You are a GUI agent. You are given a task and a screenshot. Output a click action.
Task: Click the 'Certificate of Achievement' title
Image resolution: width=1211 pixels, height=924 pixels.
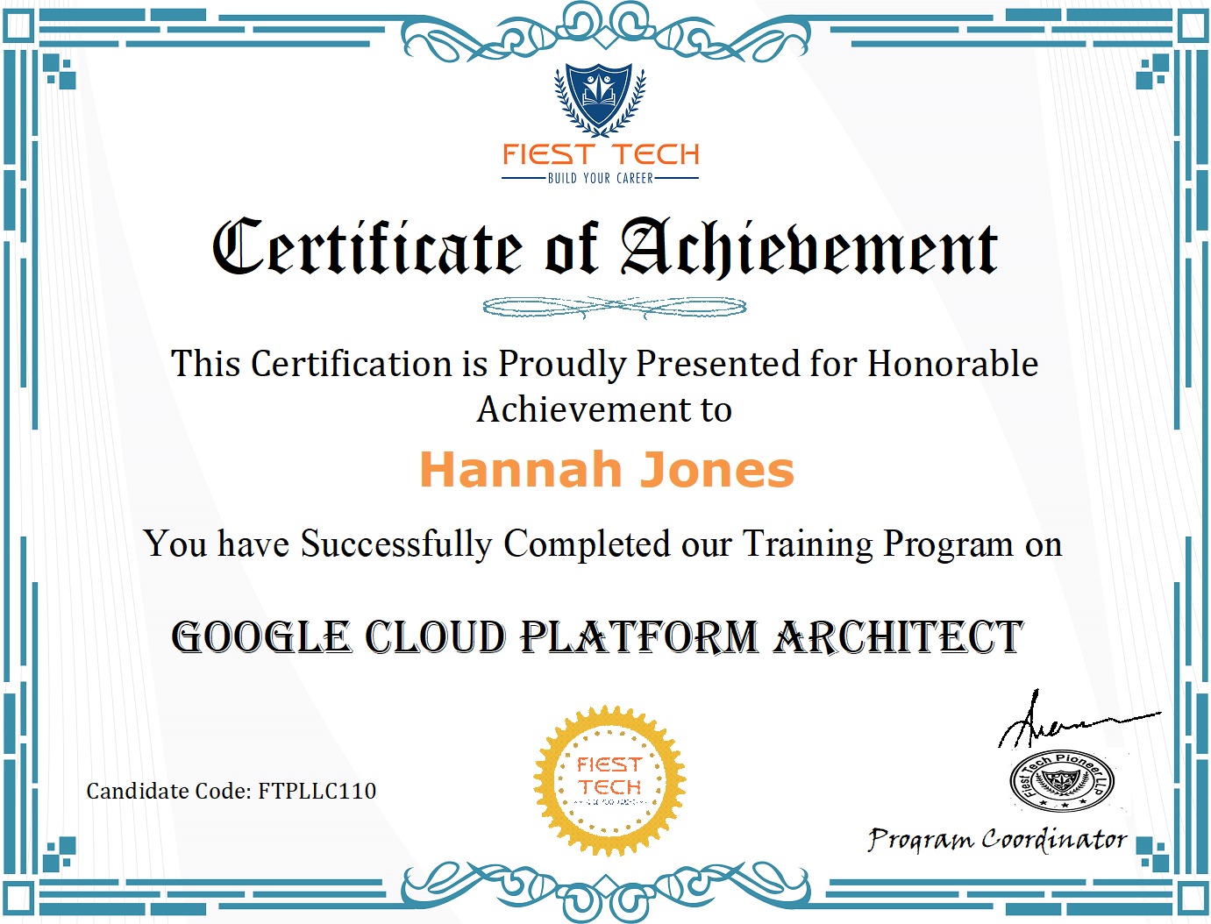[x=605, y=247]
